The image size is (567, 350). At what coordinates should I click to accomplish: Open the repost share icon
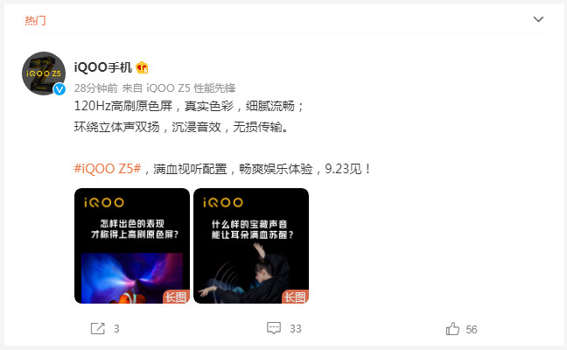click(x=98, y=328)
